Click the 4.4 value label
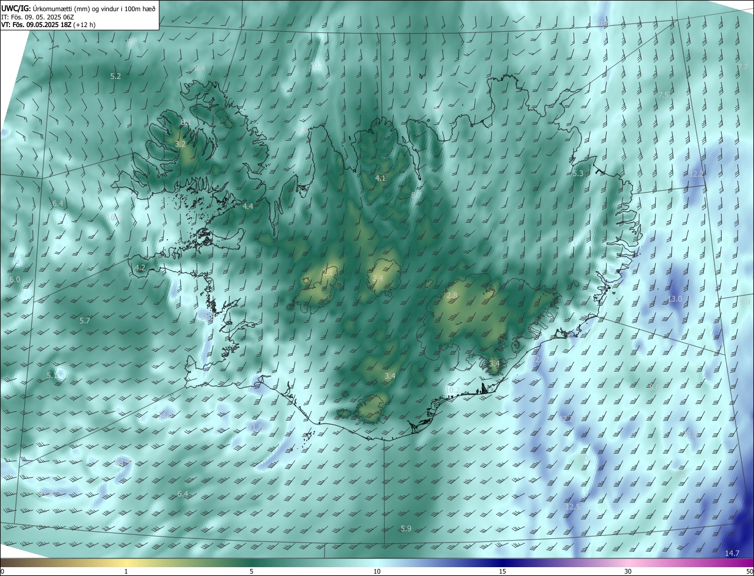754x576 pixels. point(248,207)
